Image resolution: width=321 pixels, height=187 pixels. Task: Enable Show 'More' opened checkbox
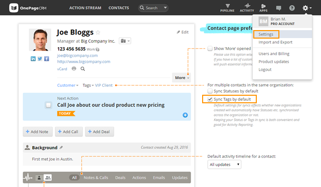[210, 49]
